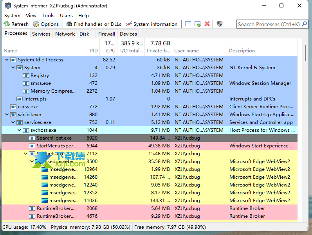Switch to the Services tab
312x235 pixels.
tap(41, 34)
